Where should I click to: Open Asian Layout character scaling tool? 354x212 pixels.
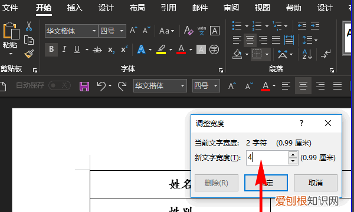pos(283,54)
